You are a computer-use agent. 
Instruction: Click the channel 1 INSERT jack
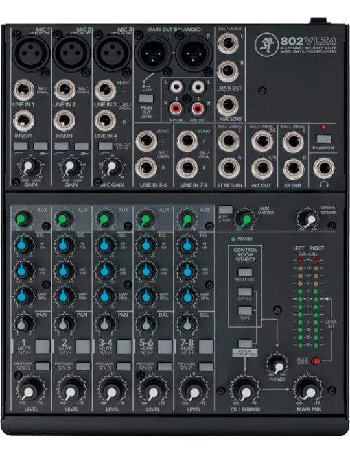pyautogui.click(x=24, y=121)
